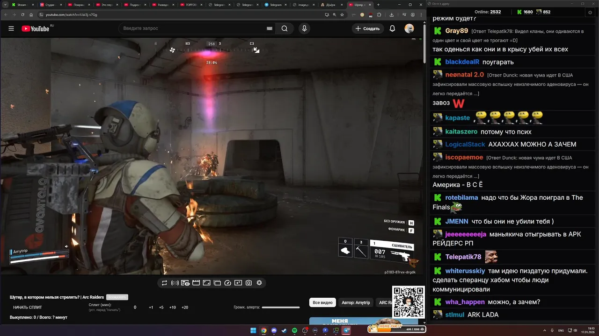The image size is (599, 336).
Task: Click the loop icon in player toolbar
Action: pyautogui.click(x=164, y=283)
